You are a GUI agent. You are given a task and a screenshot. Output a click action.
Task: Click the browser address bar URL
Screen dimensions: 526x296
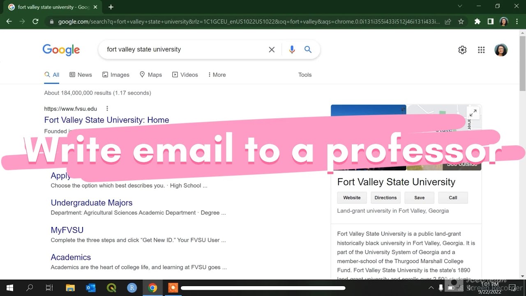[249, 21]
